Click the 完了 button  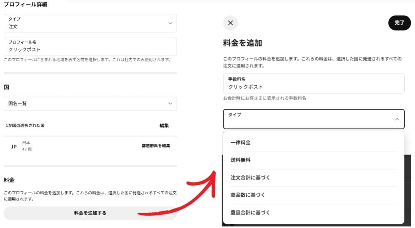(x=399, y=23)
